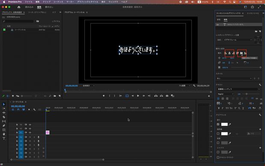The image size is (265, 166).
Task: Open the シーケンス menu
Action: 58,2
